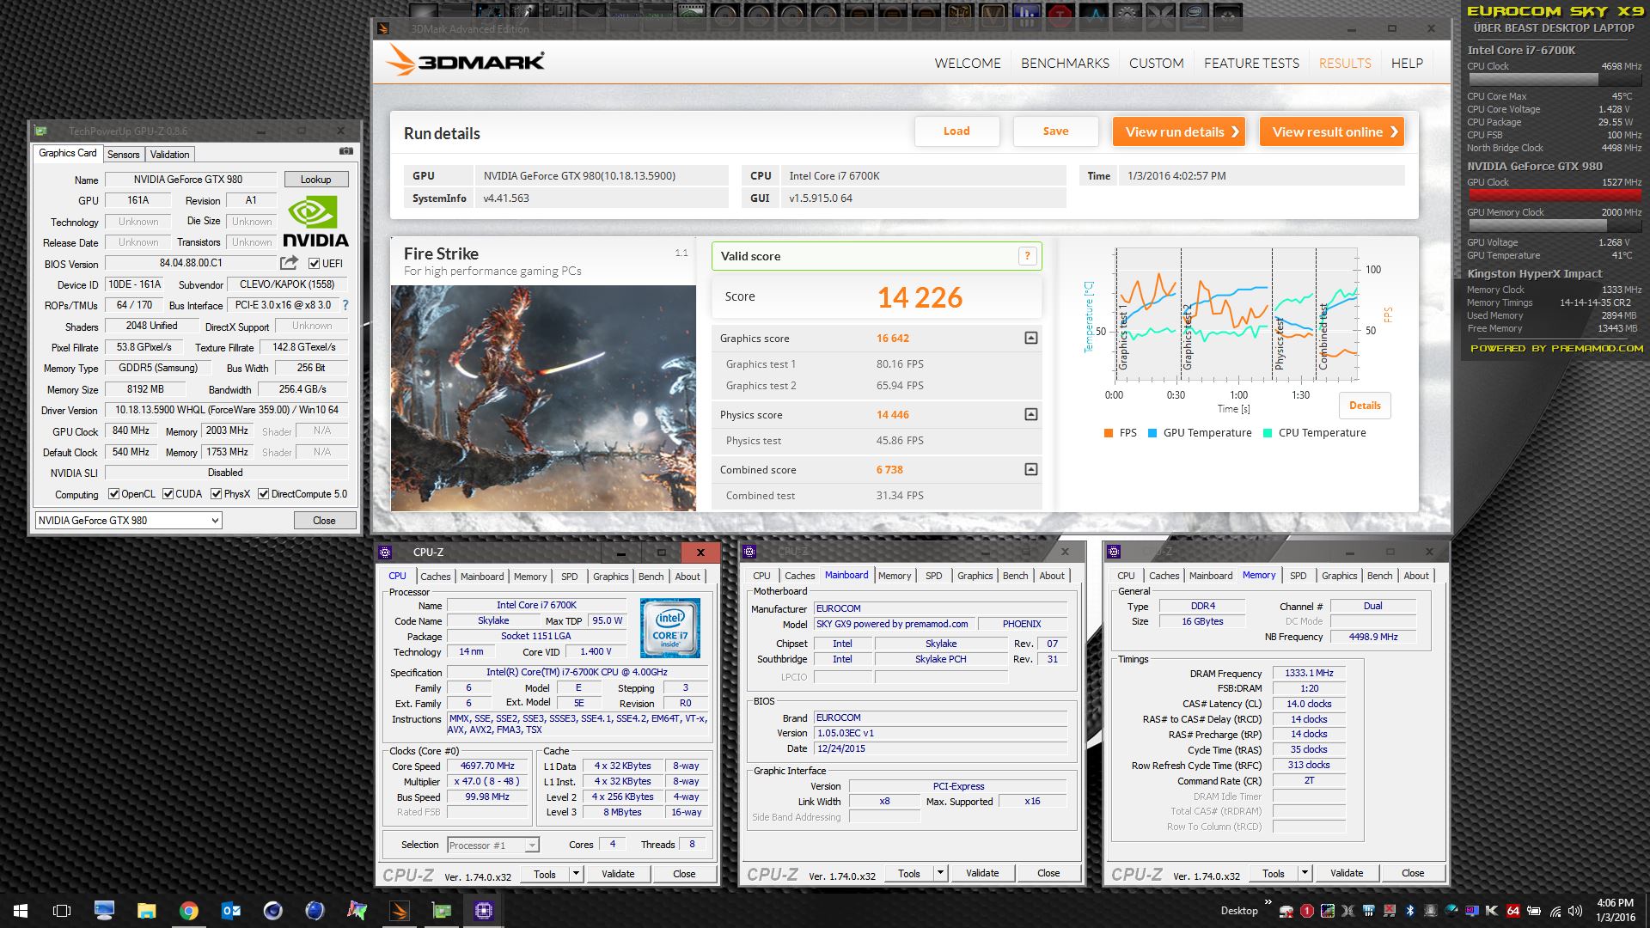
Task: Click the 3DMark logo
Action: pos(465,61)
